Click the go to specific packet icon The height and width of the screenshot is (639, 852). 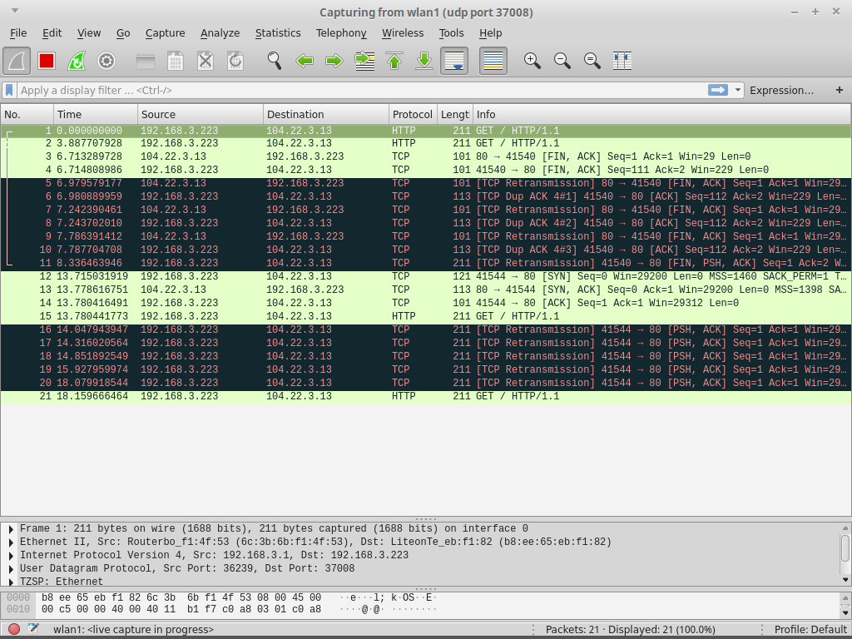tap(364, 60)
